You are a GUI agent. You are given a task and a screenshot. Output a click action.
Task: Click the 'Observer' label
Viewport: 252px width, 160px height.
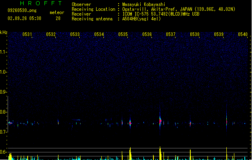81,4
